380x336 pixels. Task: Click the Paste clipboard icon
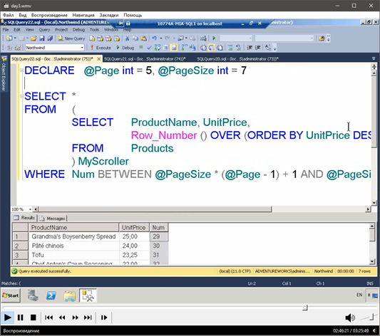(144, 38)
